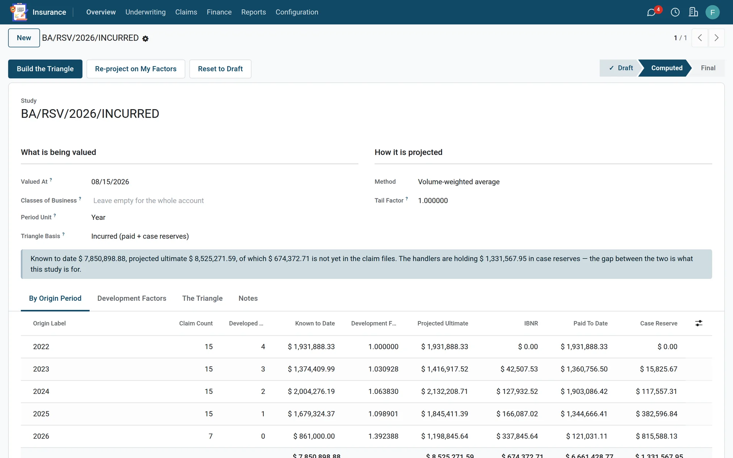The width and height of the screenshot is (733, 458).
Task: Click the Insurance app logo icon
Action: 19,12
